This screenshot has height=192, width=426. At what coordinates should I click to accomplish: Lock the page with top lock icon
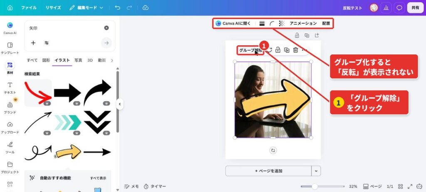point(297,35)
